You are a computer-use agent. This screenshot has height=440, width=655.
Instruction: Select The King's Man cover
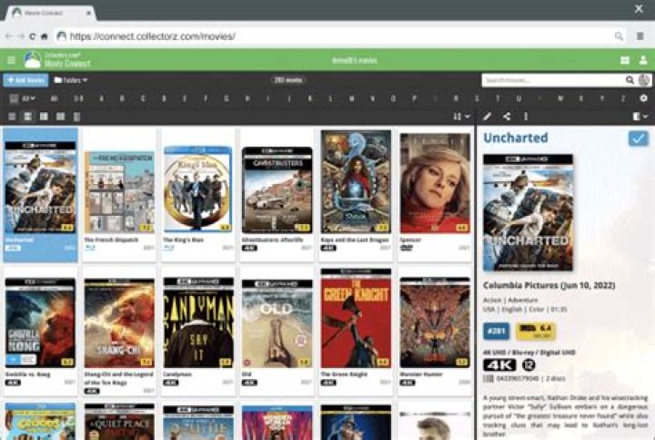(198, 189)
